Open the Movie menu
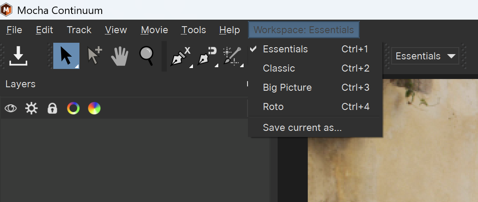Image resolution: width=478 pixels, height=202 pixels. click(155, 30)
